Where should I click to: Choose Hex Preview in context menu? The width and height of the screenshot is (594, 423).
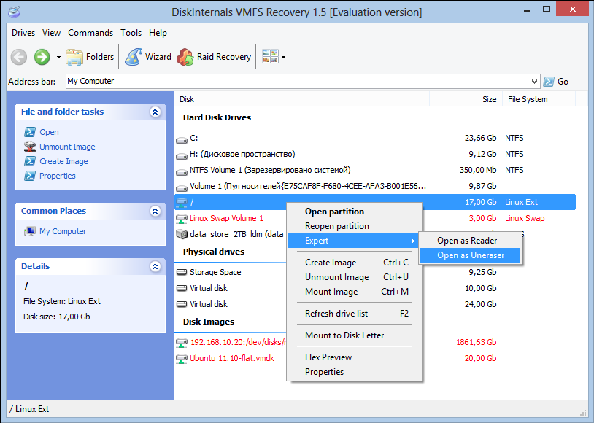pyautogui.click(x=355, y=357)
